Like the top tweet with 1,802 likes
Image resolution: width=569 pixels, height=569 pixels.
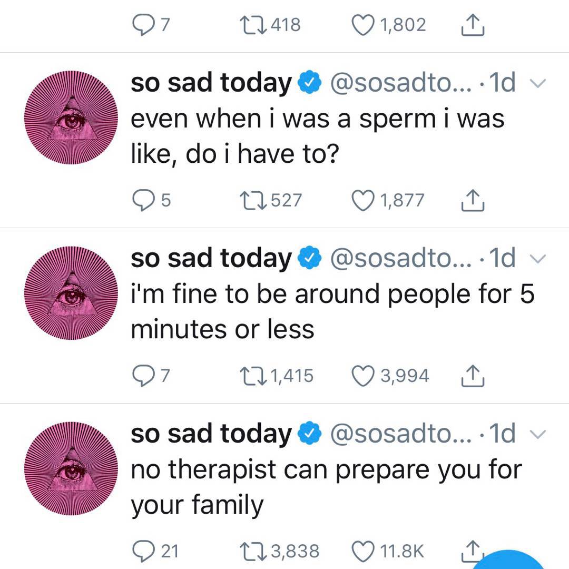click(x=362, y=25)
